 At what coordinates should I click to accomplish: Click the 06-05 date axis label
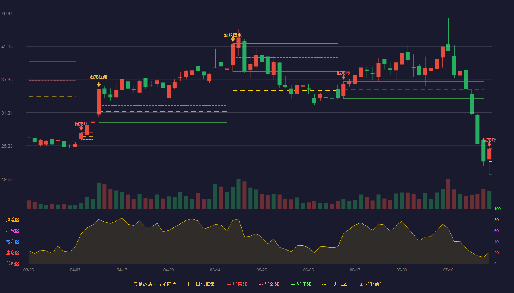308,270
